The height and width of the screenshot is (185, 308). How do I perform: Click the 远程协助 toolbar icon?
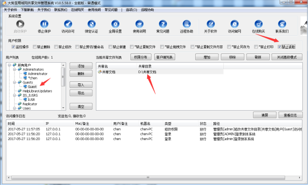pyautogui.click(x=186, y=24)
